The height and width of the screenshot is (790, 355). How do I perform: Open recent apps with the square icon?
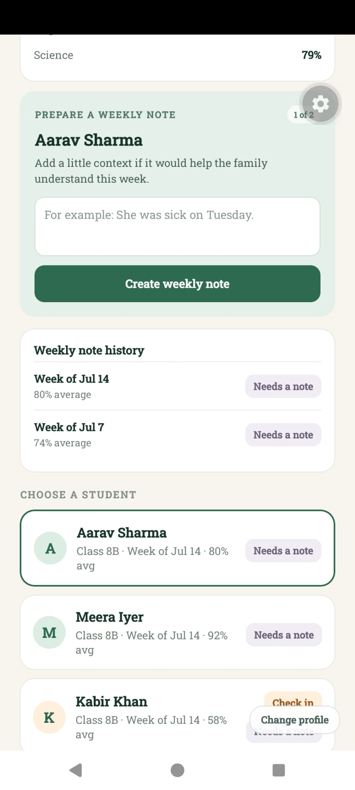pyautogui.click(x=279, y=770)
